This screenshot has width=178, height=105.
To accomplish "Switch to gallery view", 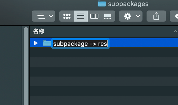I will (108, 16).
